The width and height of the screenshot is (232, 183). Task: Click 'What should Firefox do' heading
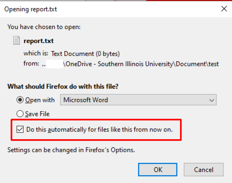tap(63, 86)
